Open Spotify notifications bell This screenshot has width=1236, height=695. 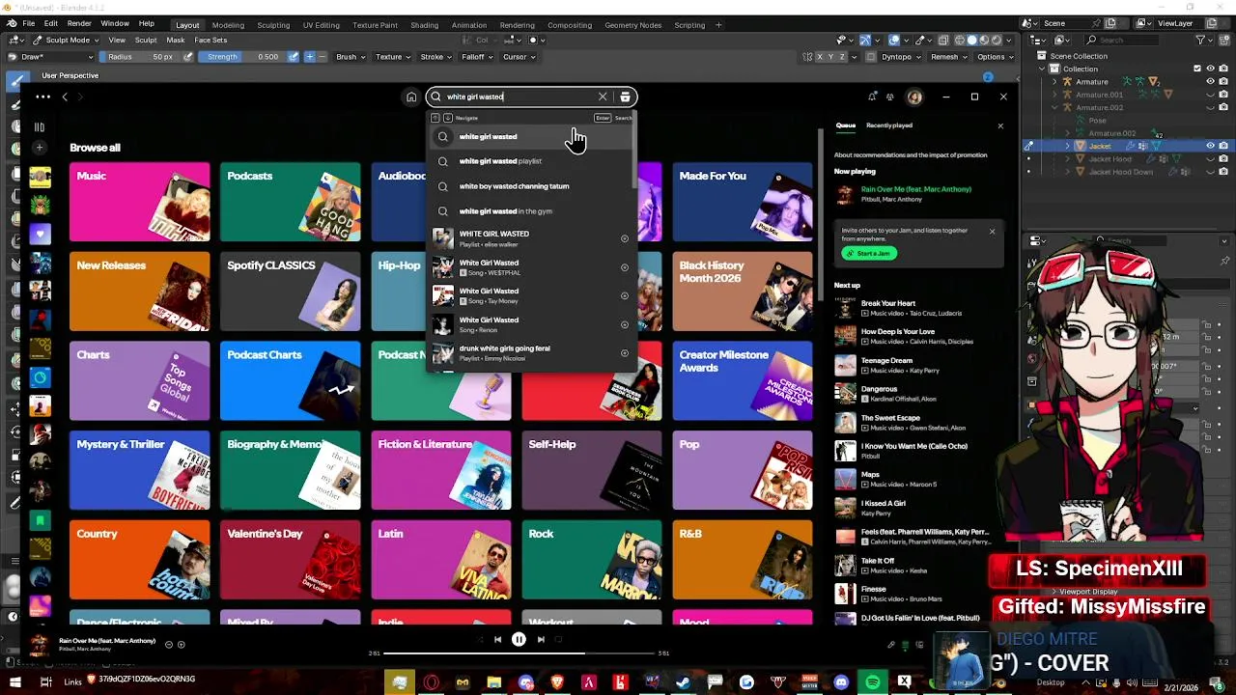click(x=873, y=97)
